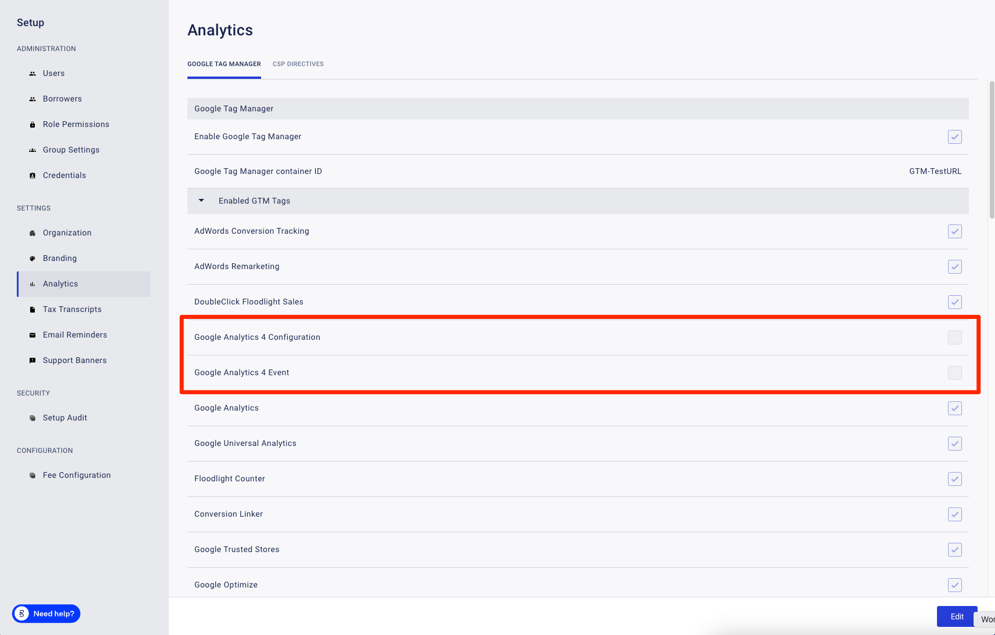Click the Analytics page heading

coord(220,30)
